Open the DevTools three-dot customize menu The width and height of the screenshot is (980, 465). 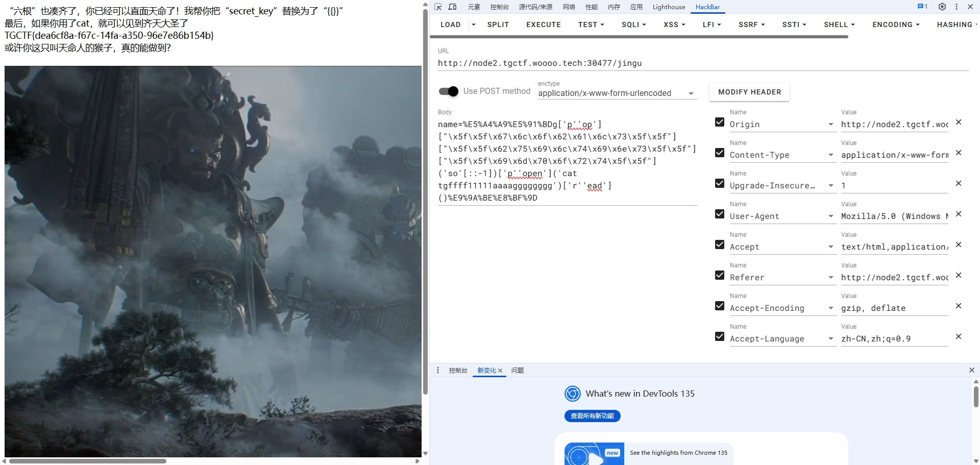coord(957,7)
